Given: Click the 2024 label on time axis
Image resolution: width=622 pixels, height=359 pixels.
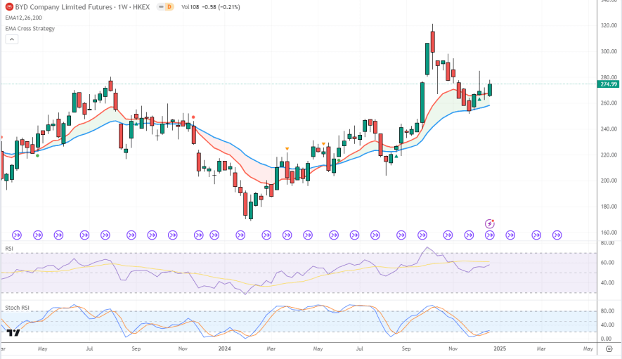Looking at the screenshot, I should click(x=225, y=348).
